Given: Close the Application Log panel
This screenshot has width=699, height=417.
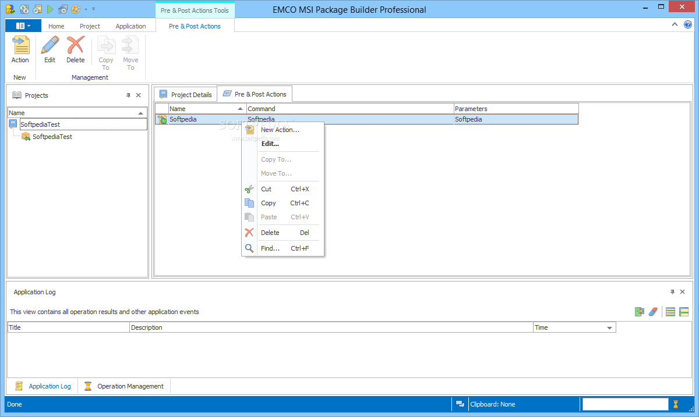Looking at the screenshot, I should point(683,292).
